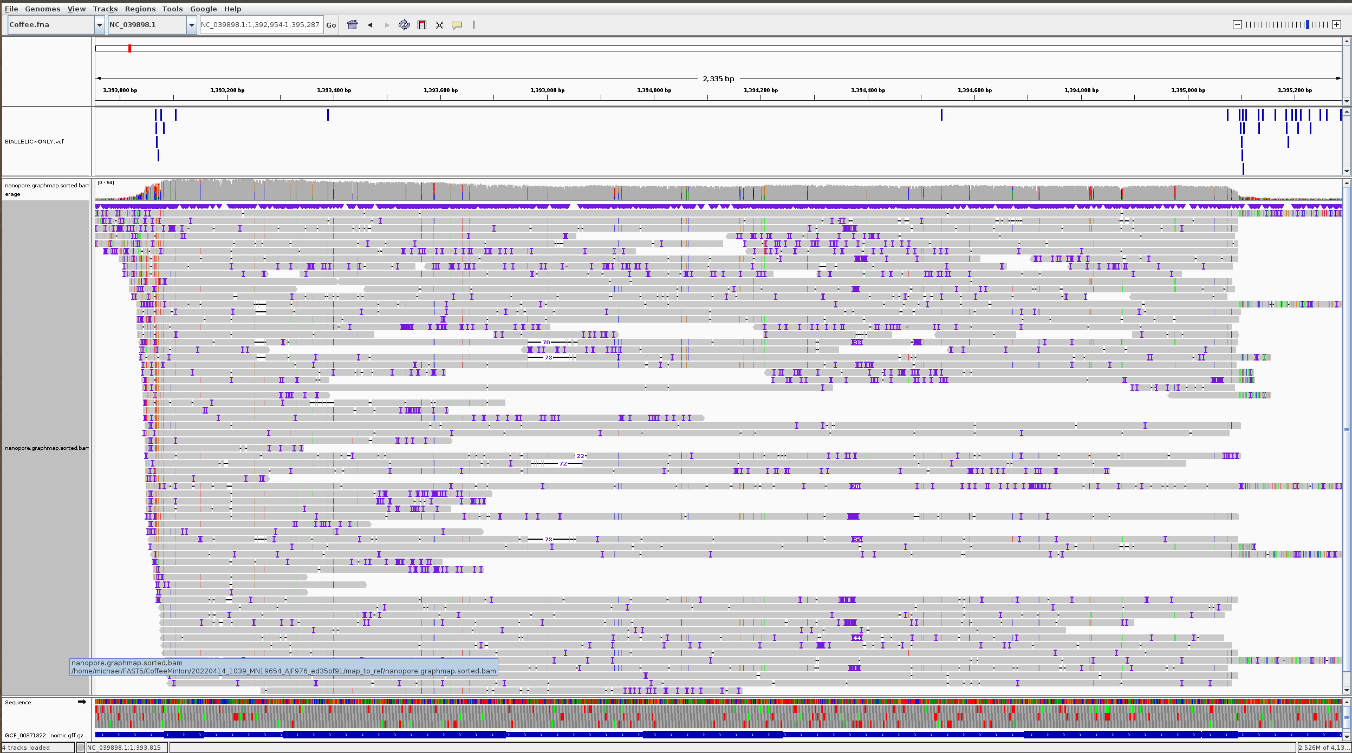1352x753 pixels.
Task: Click the blue zoom level slider handle
Action: tap(1308, 24)
